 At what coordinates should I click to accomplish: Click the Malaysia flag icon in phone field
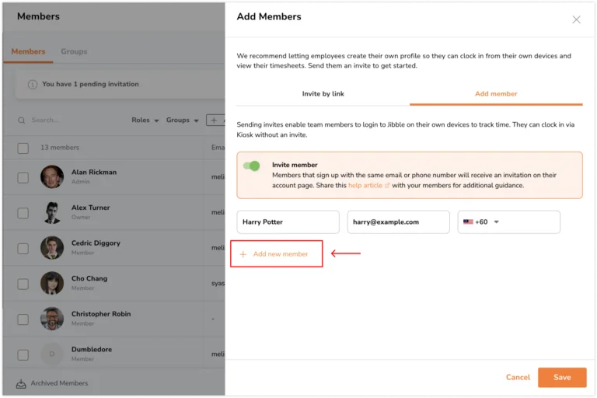click(x=468, y=222)
